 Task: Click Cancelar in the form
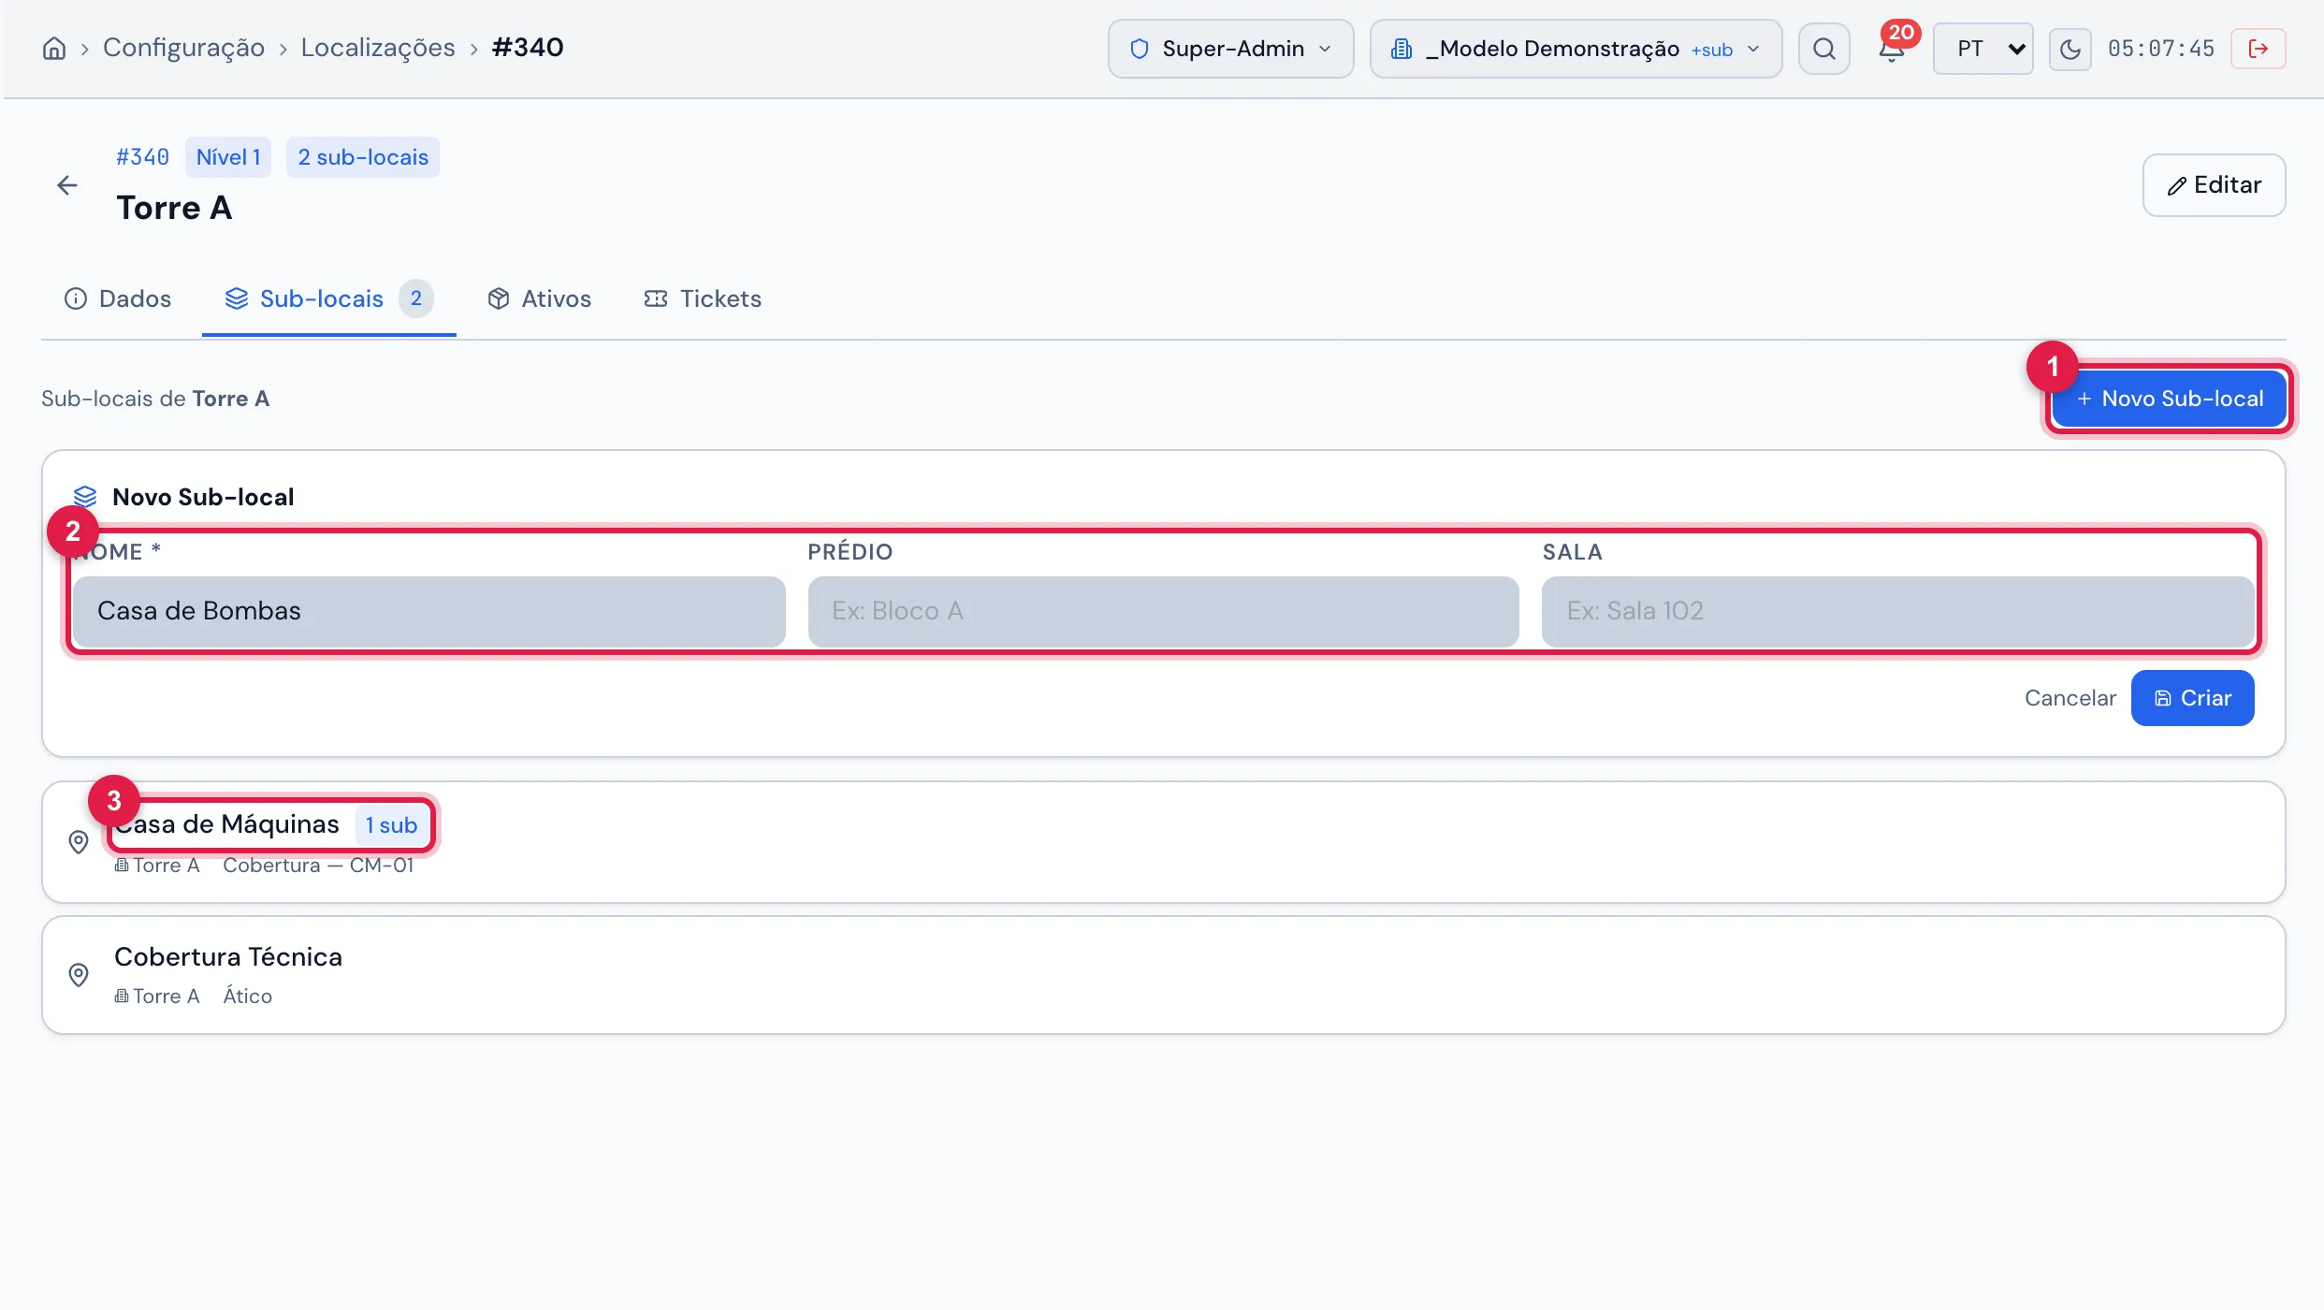(x=2070, y=698)
